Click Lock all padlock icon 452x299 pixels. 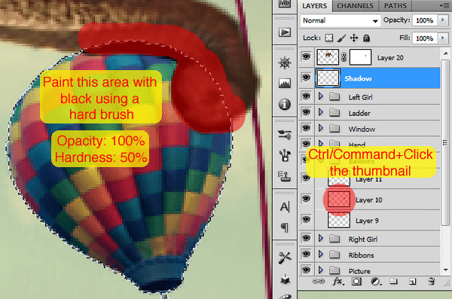(x=366, y=38)
